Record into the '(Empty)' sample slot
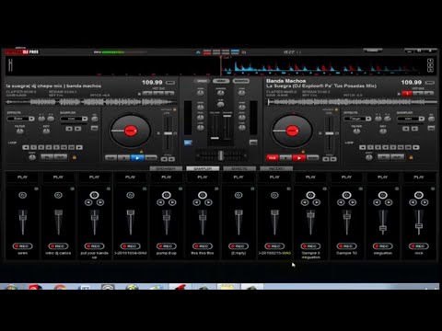442x331 pixels. coord(238,246)
